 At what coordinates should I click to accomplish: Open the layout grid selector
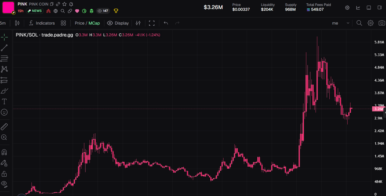pos(63,23)
